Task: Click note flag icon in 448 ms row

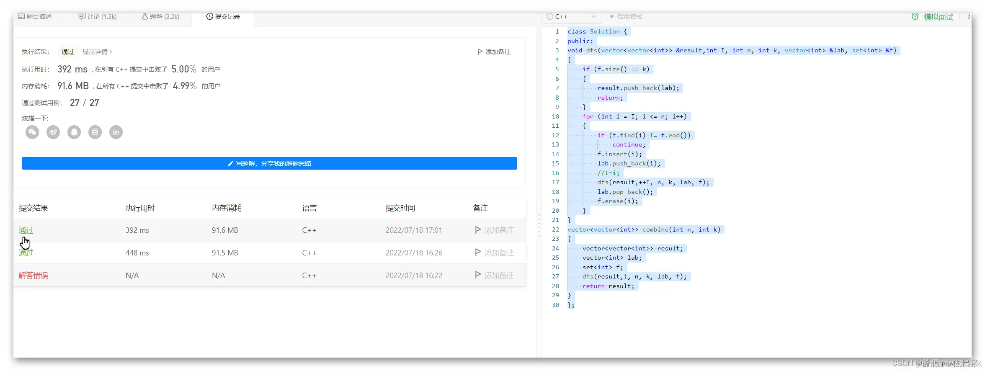Action: pos(478,252)
